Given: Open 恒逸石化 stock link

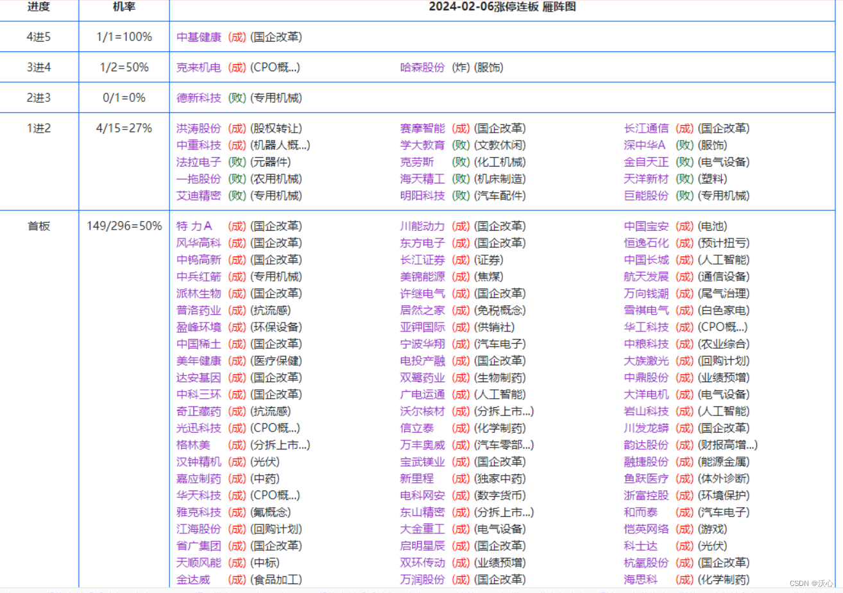Looking at the screenshot, I should coord(646,243).
